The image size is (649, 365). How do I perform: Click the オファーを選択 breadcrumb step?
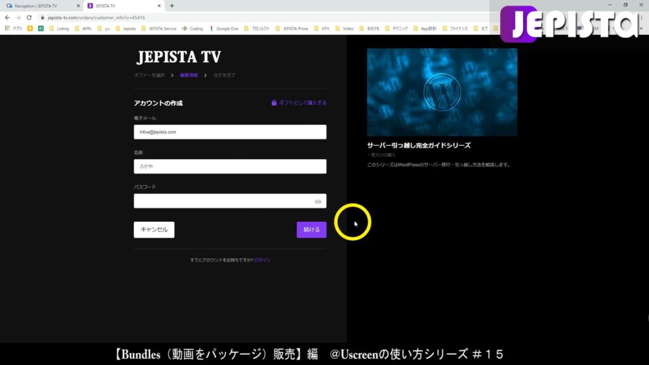[x=150, y=75]
